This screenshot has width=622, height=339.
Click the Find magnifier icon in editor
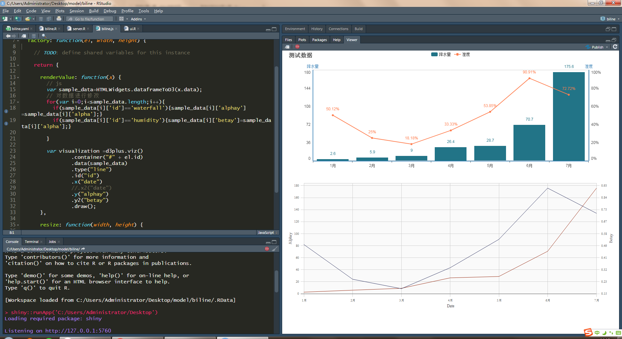click(x=44, y=36)
